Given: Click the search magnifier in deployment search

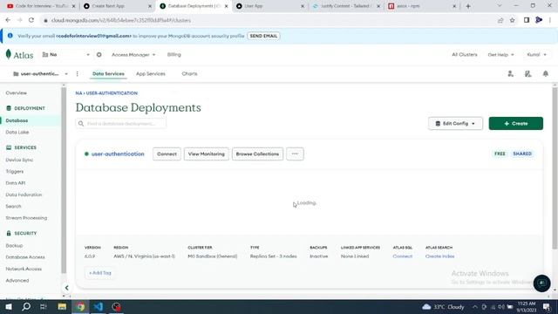Looking at the screenshot, I should point(81,124).
